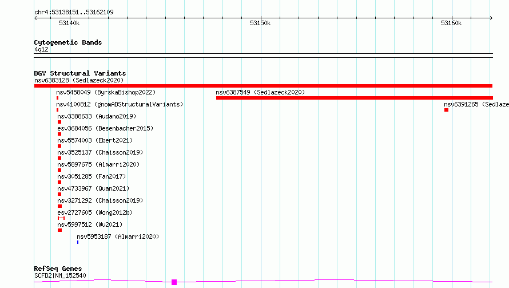Viewport: 509px width, 288px height.
Task: Click the red nsv6387549 variant bar
Action: [355, 98]
